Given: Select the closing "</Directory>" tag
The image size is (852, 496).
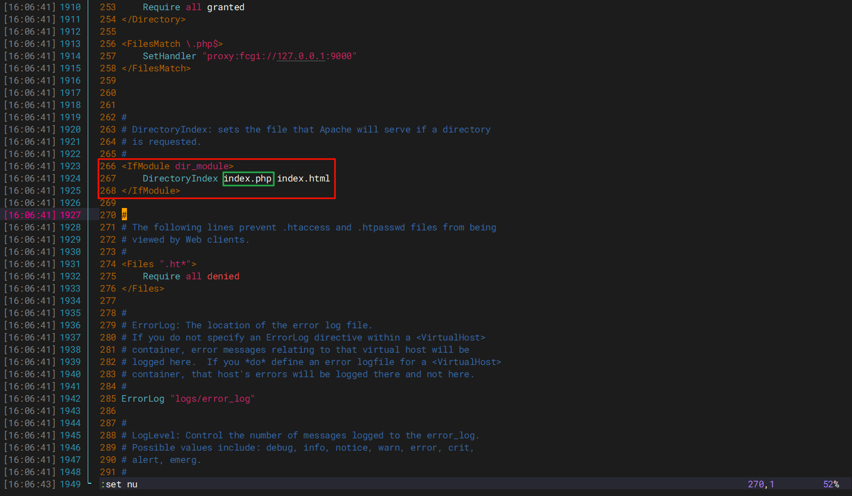Looking at the screenshot, I should pyautogui.click(x=153, y=19).
